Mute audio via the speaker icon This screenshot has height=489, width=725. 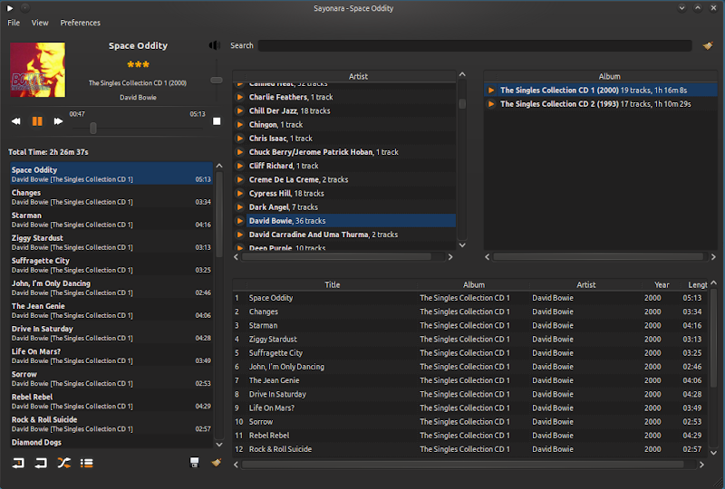pyautogui.click(x=215, y=45)
